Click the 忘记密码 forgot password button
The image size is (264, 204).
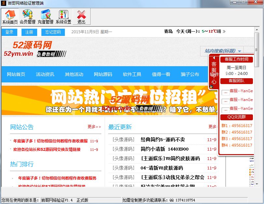pos(53,32)
